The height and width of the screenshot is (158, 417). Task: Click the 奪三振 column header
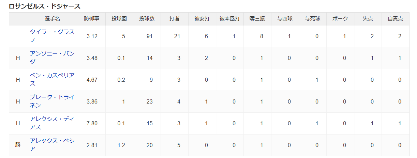click(x=257, y=19)
